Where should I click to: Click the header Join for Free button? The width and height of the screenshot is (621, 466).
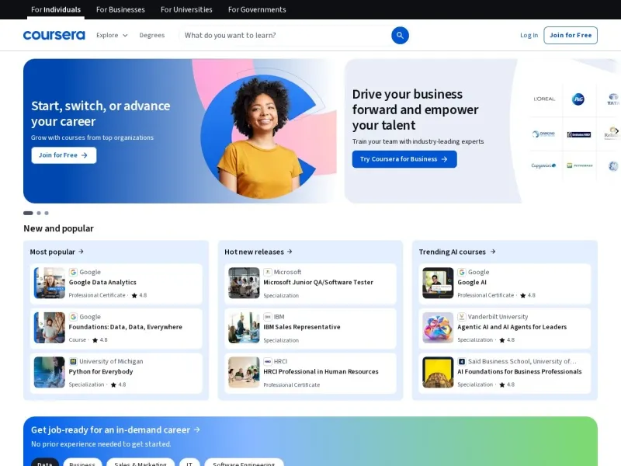point(571,35)
